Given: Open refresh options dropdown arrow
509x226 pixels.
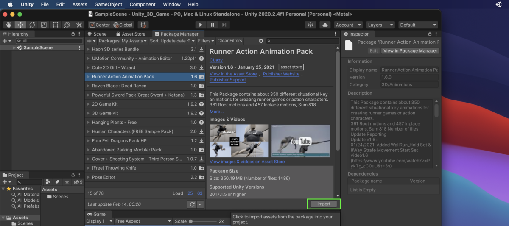Looking at the screenshot, I should (x=200, y=204).
